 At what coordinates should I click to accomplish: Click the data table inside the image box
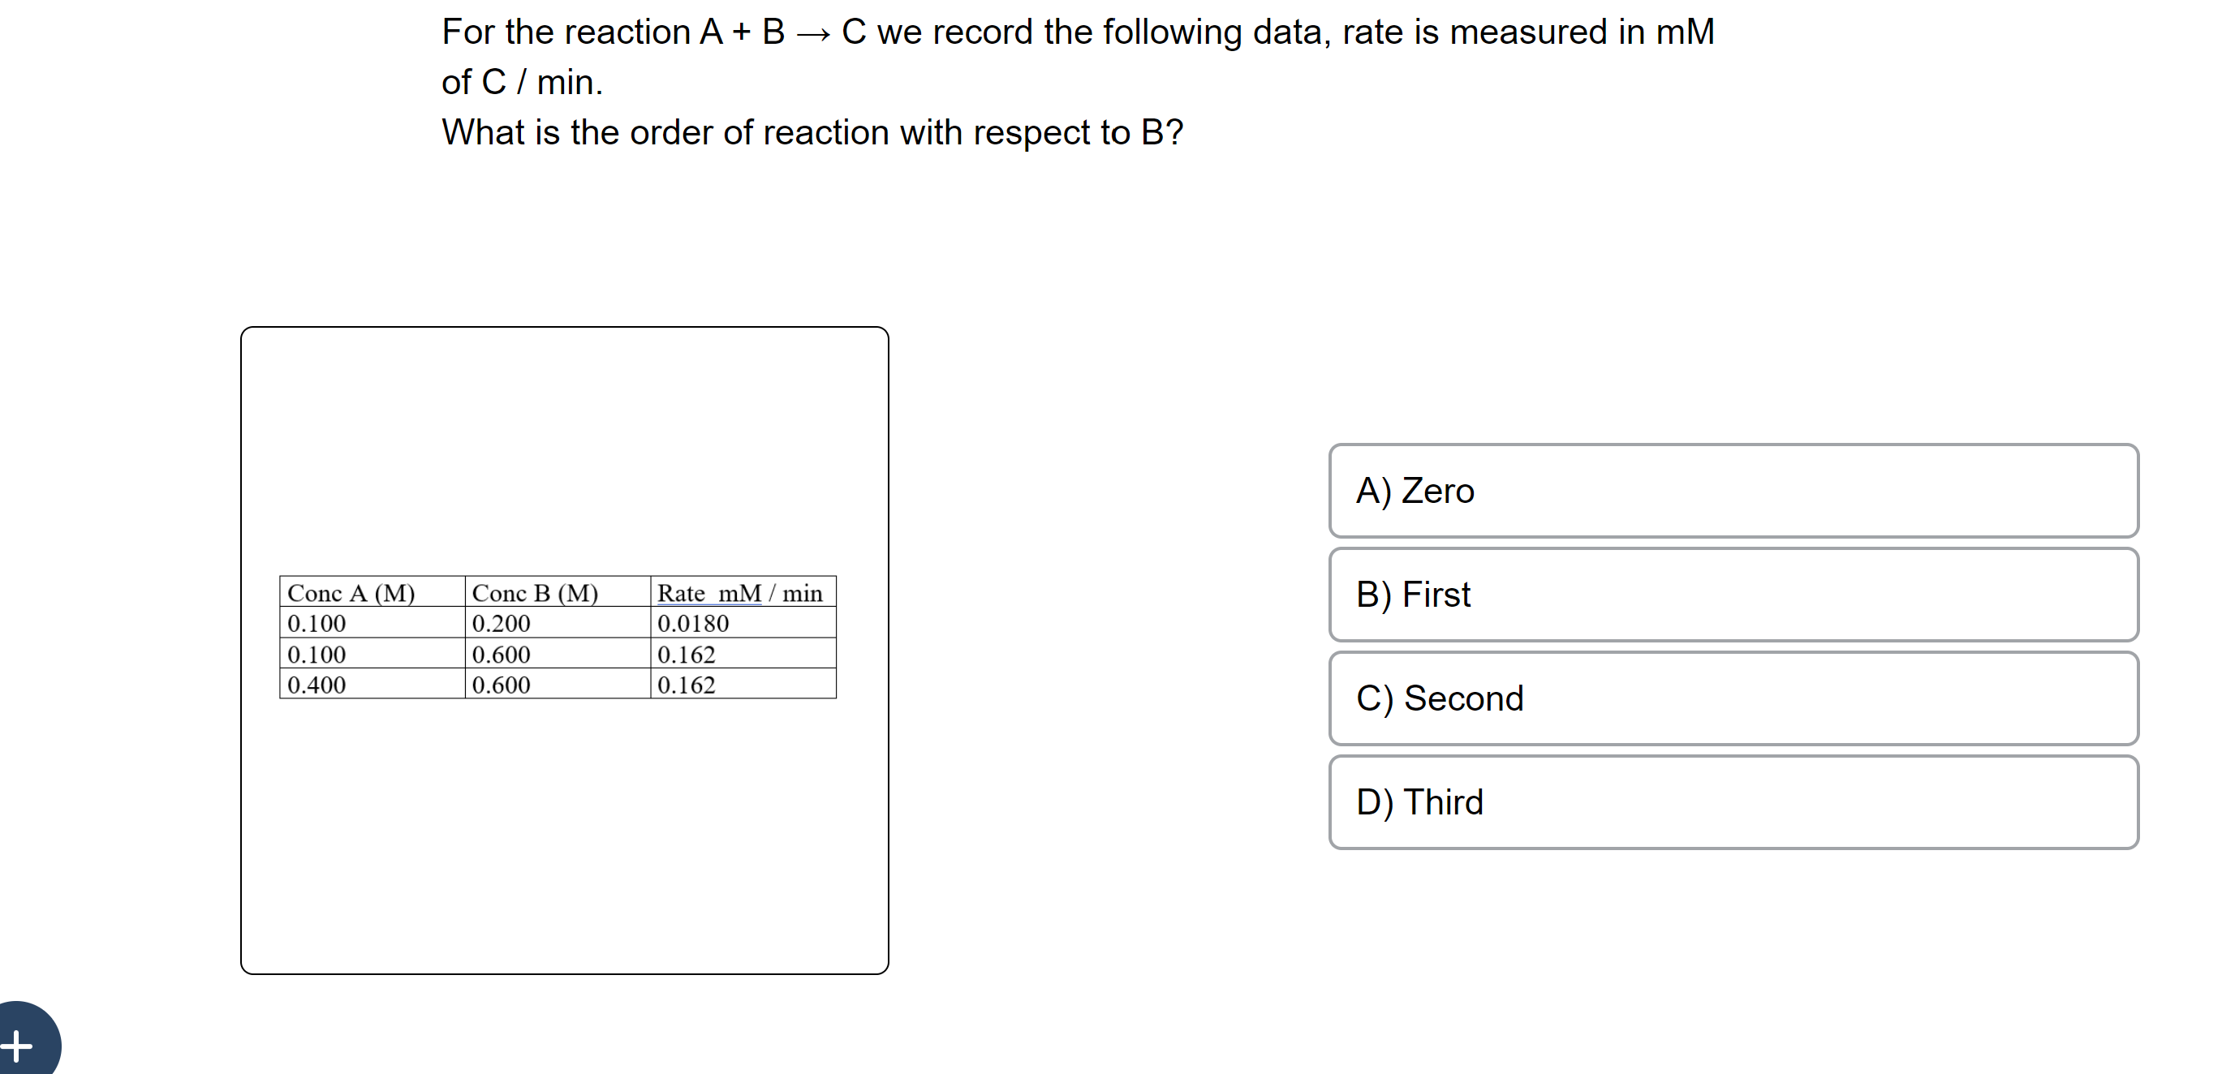click(558, 638)
